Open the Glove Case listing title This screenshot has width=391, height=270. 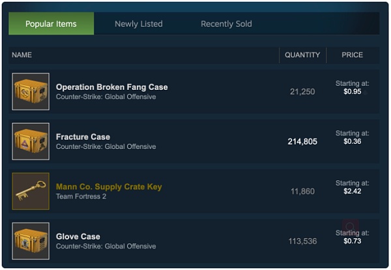78,237
